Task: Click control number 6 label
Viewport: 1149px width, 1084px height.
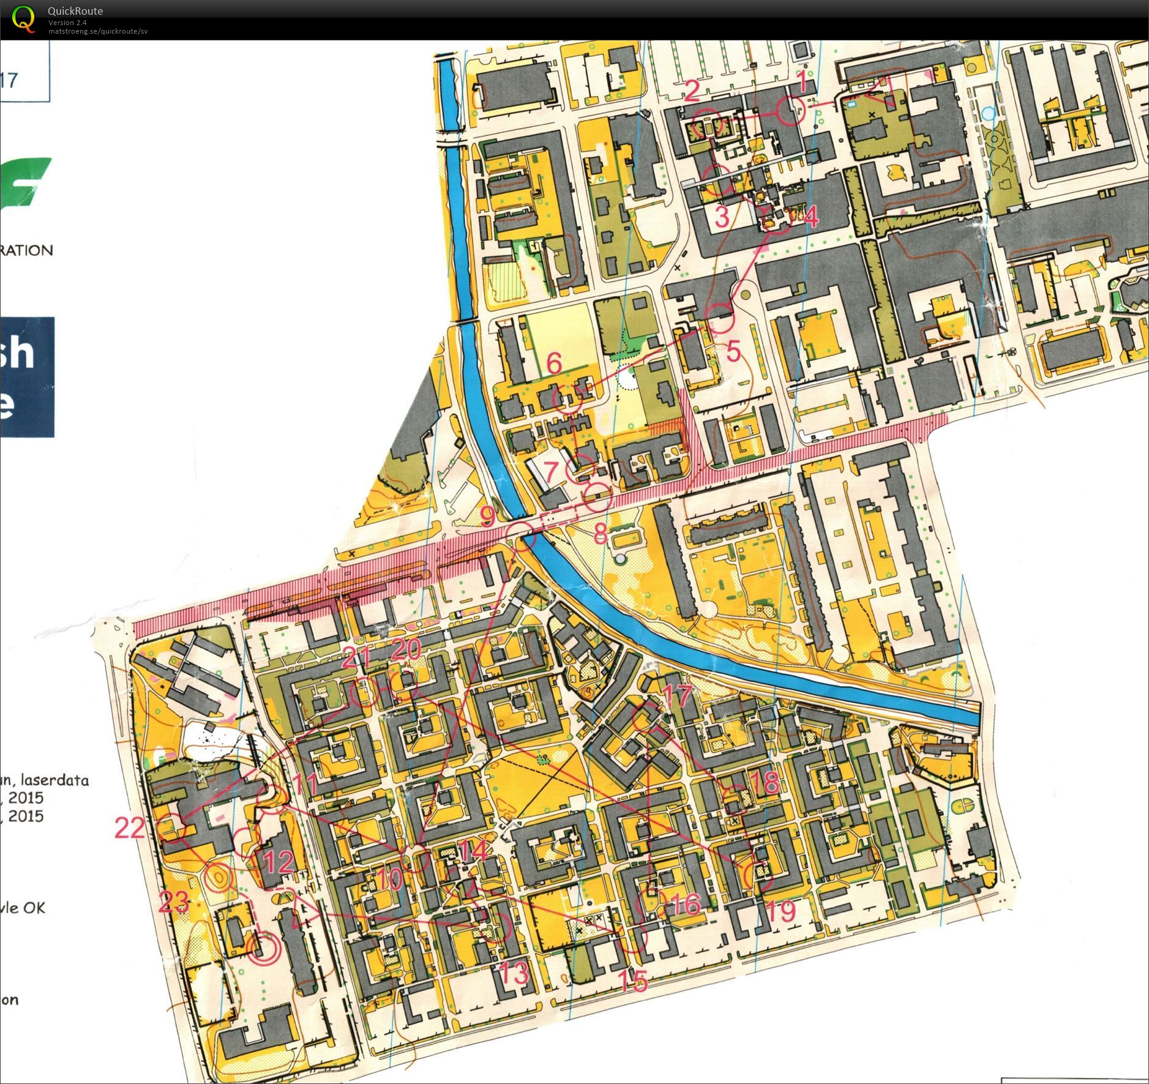Action: click(553, 364)
